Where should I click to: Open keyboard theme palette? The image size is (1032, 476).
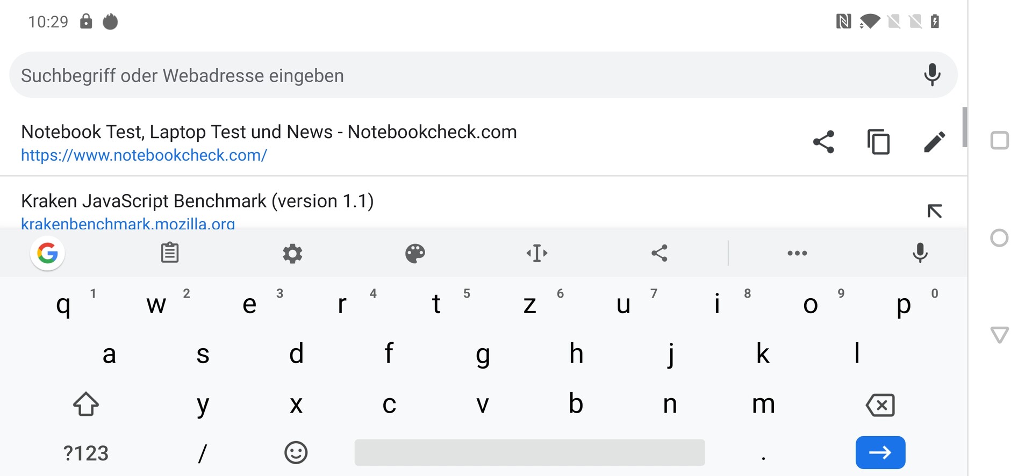415,253
